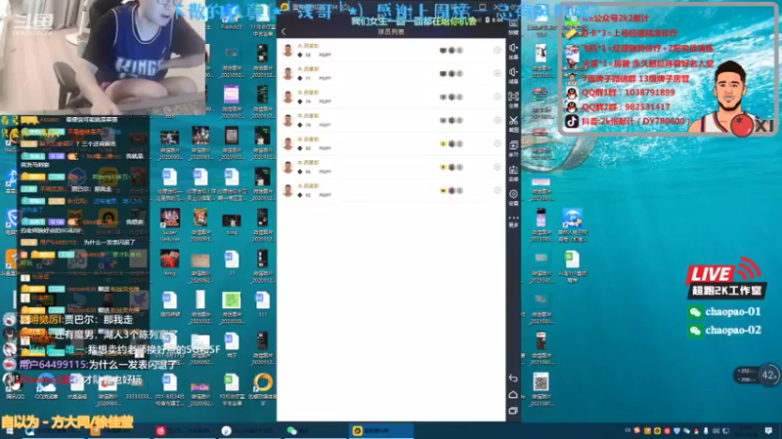Open info icon for player rated 68

(498, 50)
